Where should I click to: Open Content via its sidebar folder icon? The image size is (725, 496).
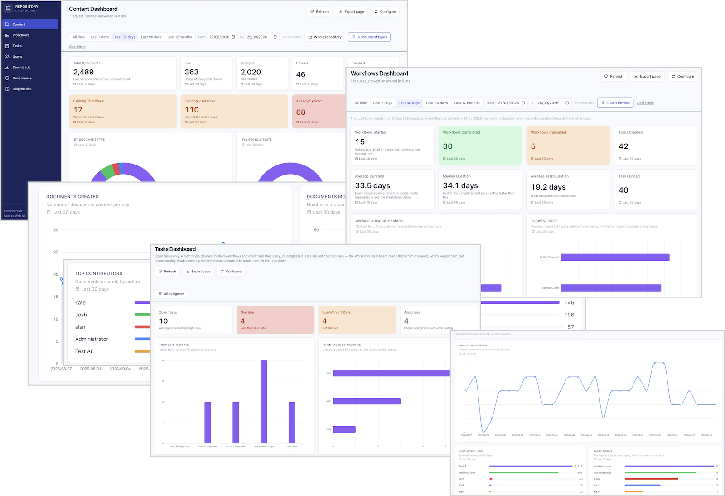[7, 24]
